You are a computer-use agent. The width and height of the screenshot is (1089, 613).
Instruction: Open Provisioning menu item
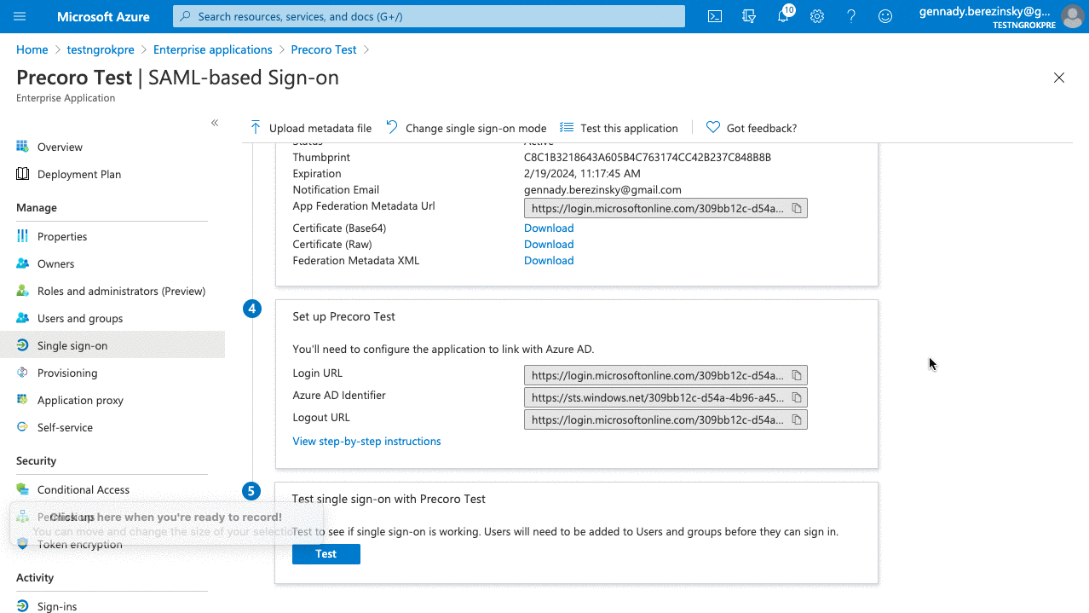tap(67, 373)
